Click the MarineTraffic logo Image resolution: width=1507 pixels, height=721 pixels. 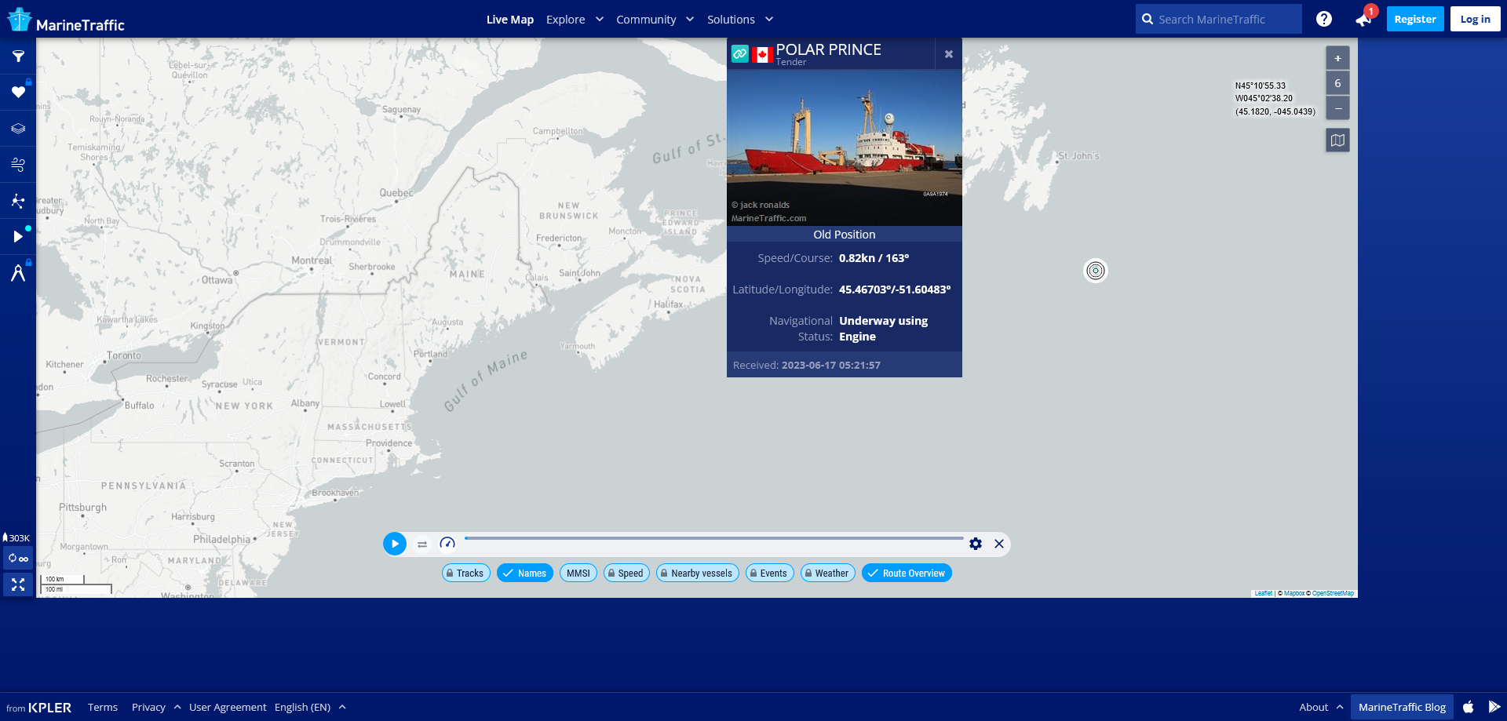pyautogui.click(x=66, y=20)
